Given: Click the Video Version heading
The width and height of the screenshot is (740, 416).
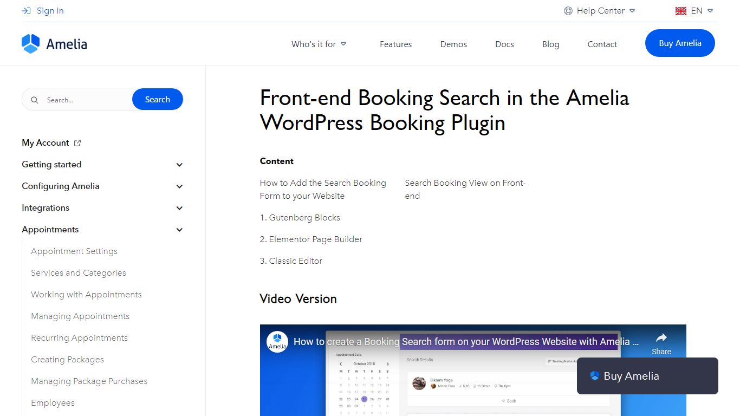Looking at the screenshot, I should click(x=298, y=298).
